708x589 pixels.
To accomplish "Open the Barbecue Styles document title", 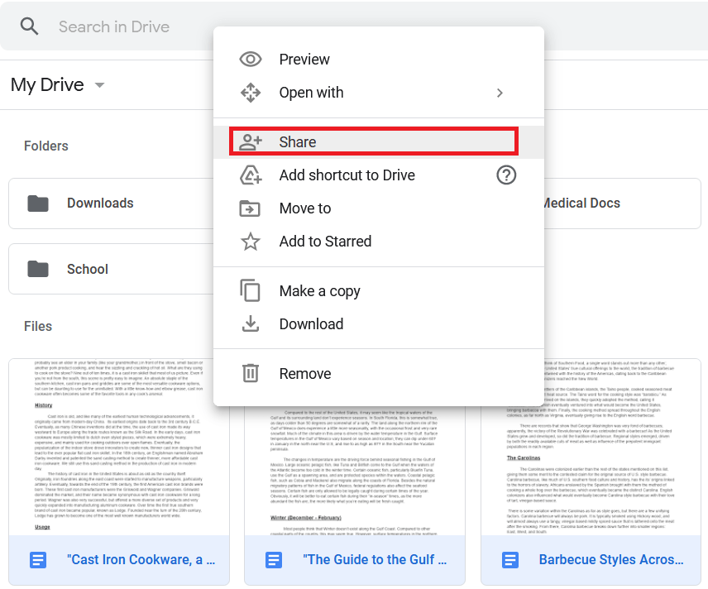I will coord(611,560).
